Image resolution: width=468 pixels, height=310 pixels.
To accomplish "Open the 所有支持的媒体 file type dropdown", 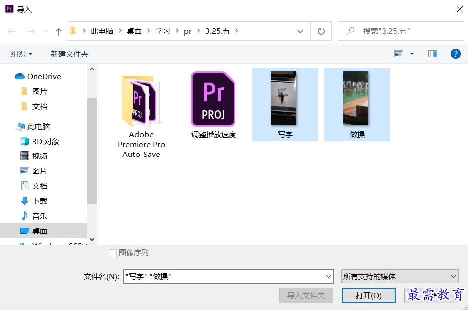I will tap(400, 276).
